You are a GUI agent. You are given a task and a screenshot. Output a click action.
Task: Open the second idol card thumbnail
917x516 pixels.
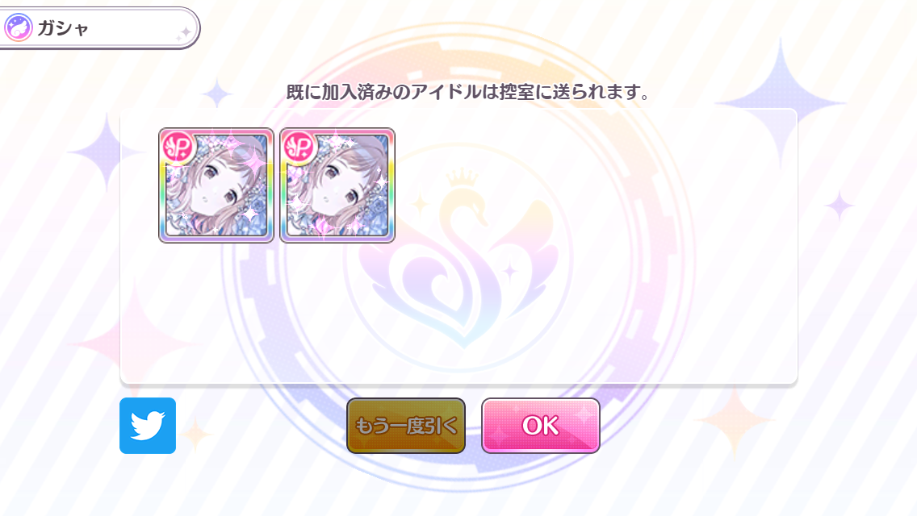pyautogui.click(x=337, y=185)
